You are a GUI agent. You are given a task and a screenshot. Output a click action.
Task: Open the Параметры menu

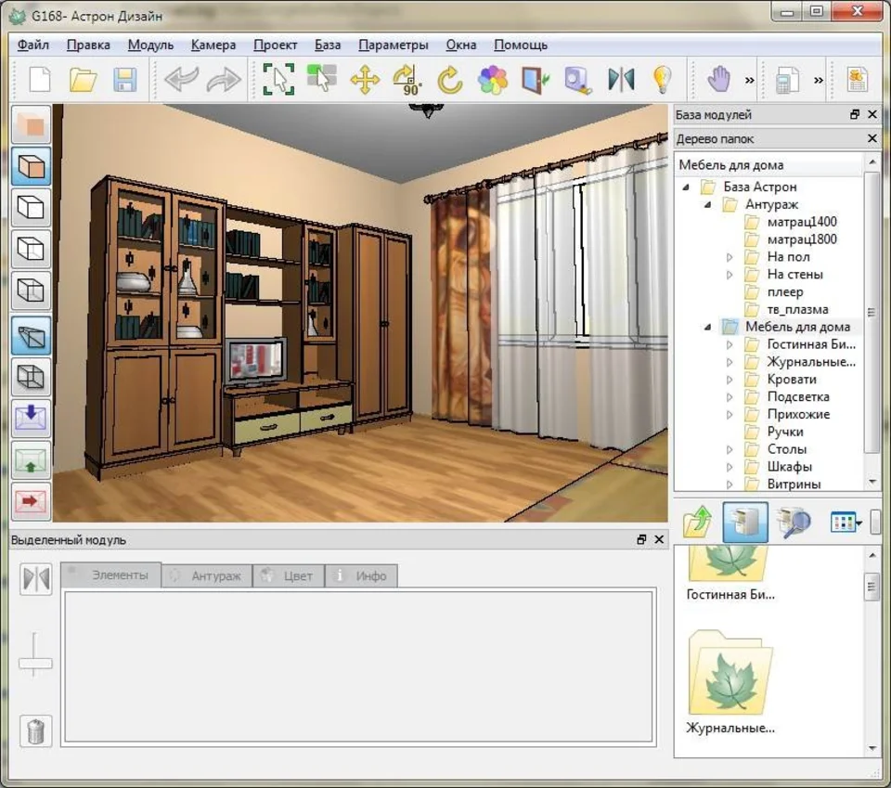tap(394, 45)
